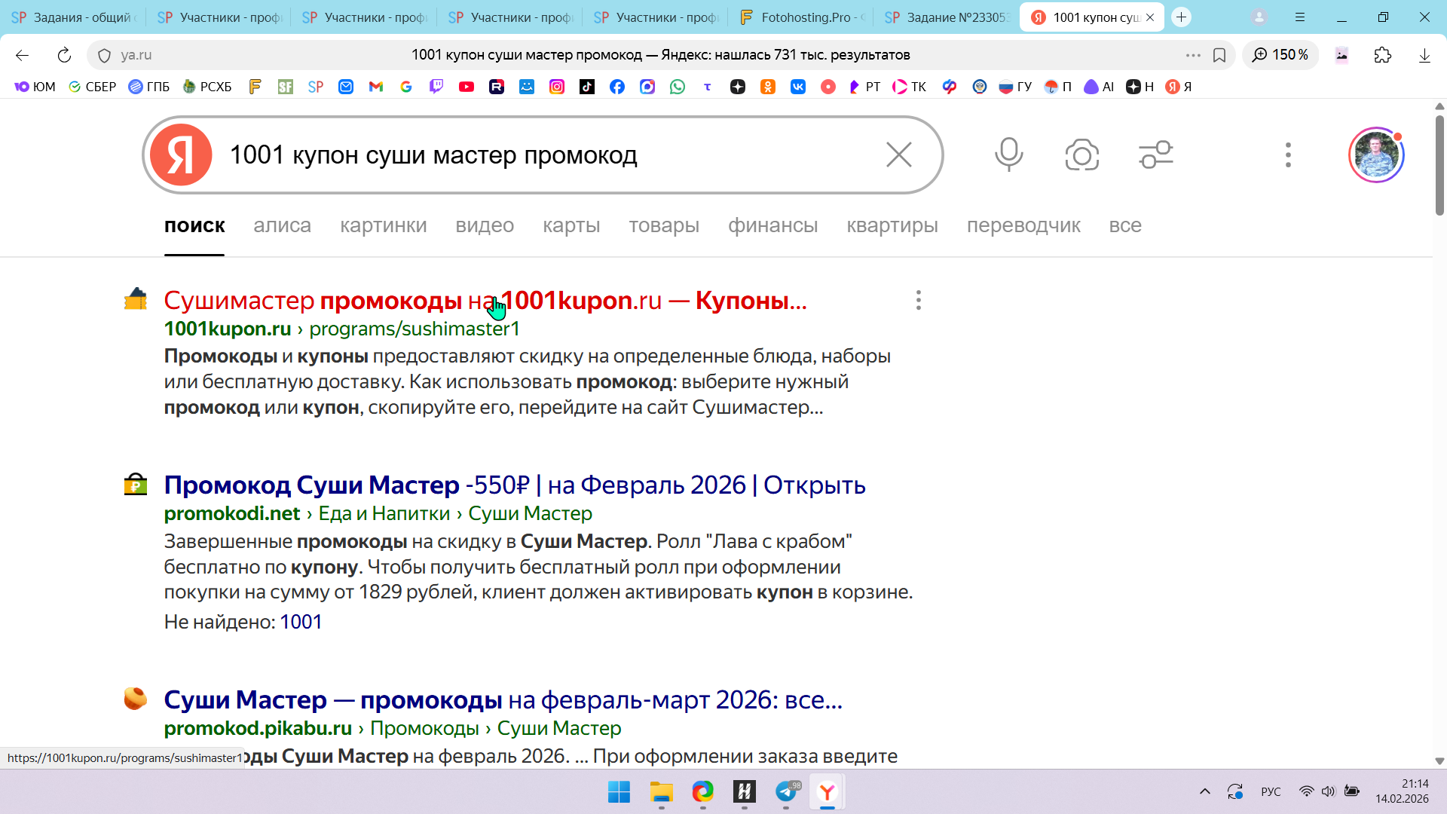Switch to the товары tab
The height and width of the screenshot is (814, 1447).
(663, 225)
